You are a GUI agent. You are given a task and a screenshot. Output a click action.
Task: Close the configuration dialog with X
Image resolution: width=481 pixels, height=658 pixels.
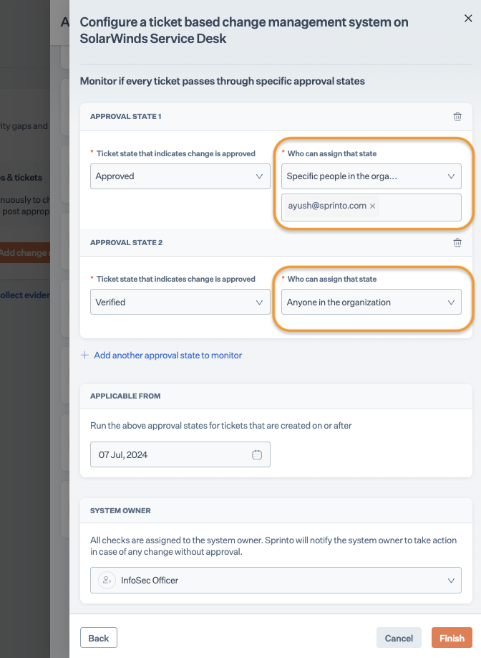(468, 18)
